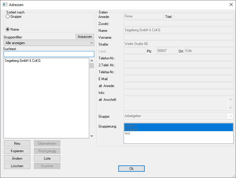Click the Vorname input field

tap(179, 37)
